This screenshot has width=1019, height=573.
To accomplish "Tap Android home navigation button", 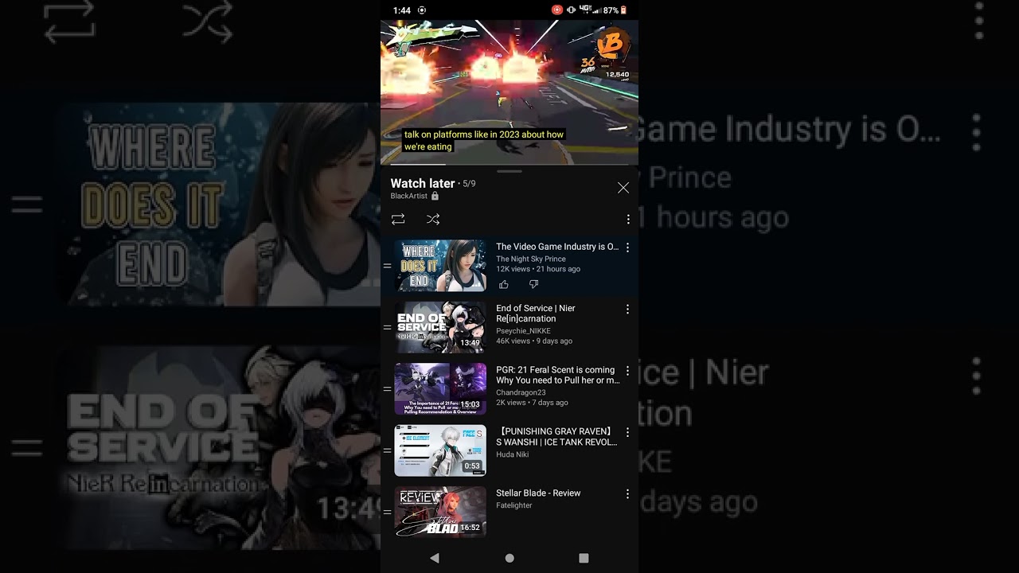I will (509, 559).
